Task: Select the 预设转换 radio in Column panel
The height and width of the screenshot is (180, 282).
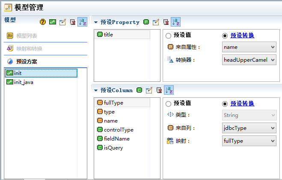Action: [x=225, y=104]
